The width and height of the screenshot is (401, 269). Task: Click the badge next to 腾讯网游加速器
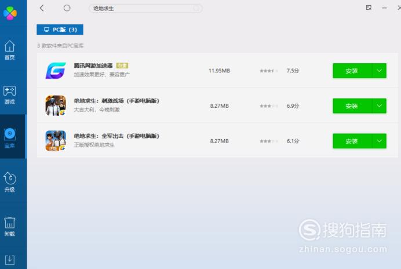(x=122, y=66)
